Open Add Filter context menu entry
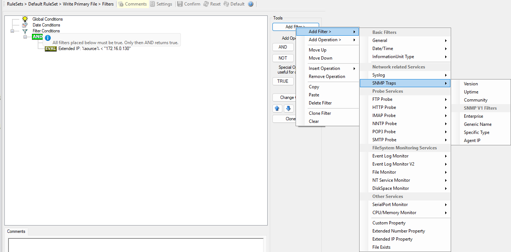The height and width of the screenshot is (252, 511). pos(328,32)
